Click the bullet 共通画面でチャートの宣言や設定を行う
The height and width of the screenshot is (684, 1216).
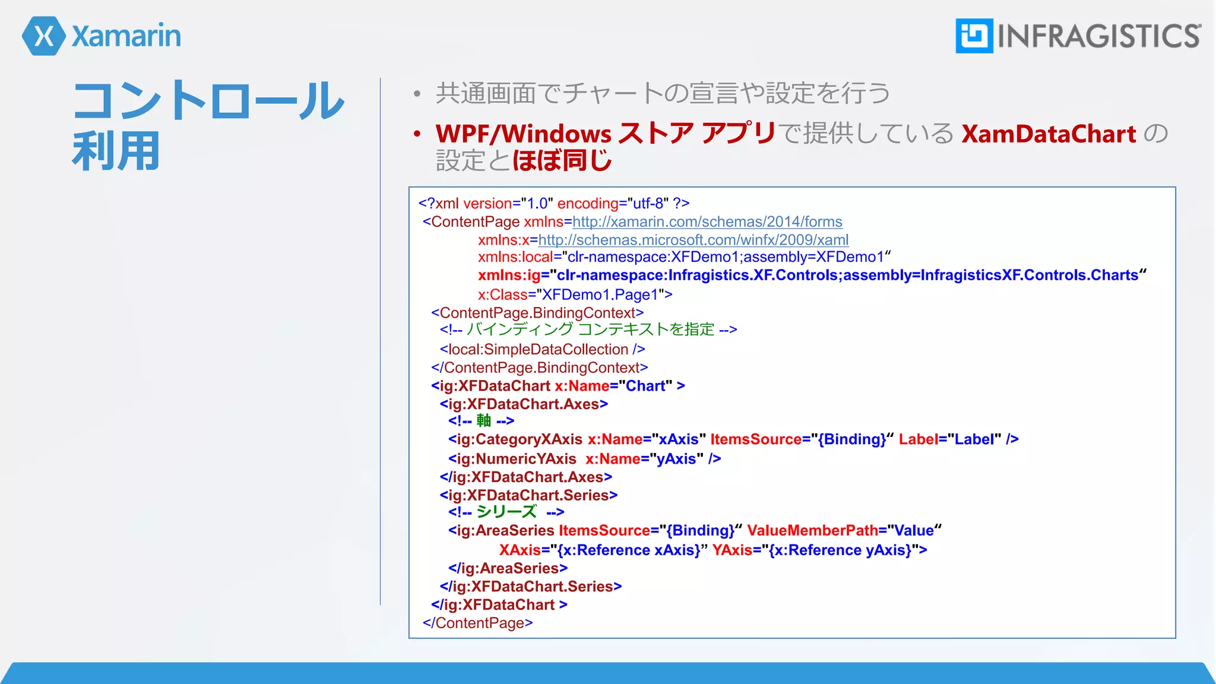tap(663, 93)
